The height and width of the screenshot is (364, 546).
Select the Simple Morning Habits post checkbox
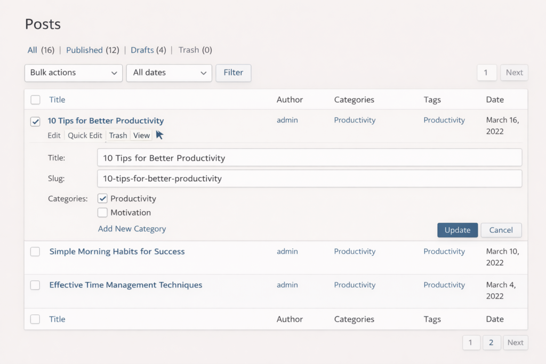pos(35,252)
